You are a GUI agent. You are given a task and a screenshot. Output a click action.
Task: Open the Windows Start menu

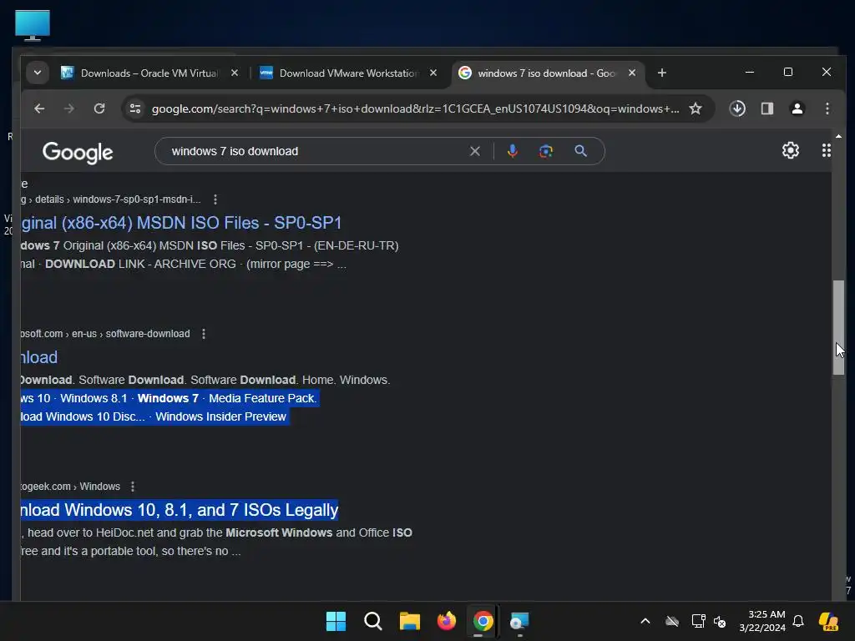(336, 621)
